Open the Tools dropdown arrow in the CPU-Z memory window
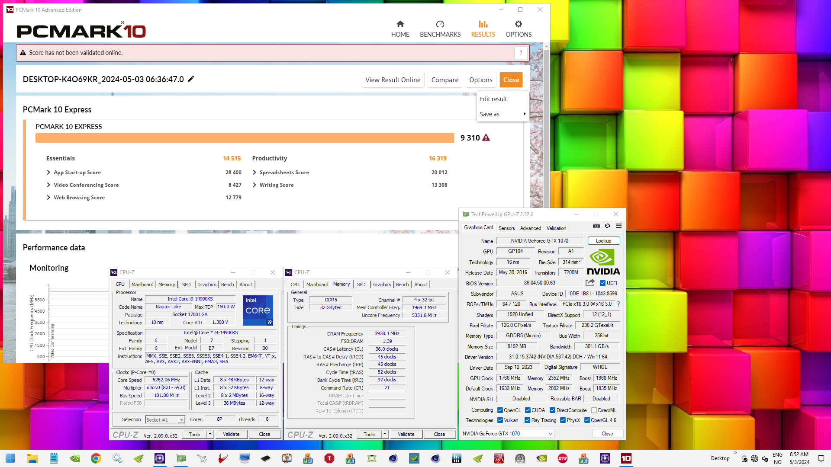This screenshot has height=467, width=831. point(385,434)
